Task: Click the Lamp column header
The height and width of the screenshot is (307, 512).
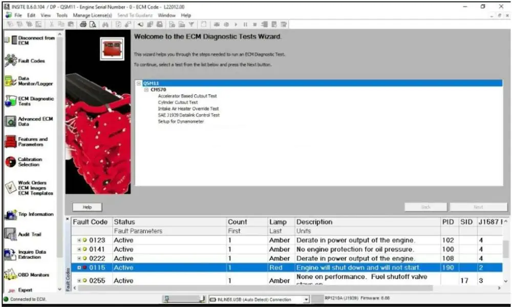Action: tap(281, 222)
